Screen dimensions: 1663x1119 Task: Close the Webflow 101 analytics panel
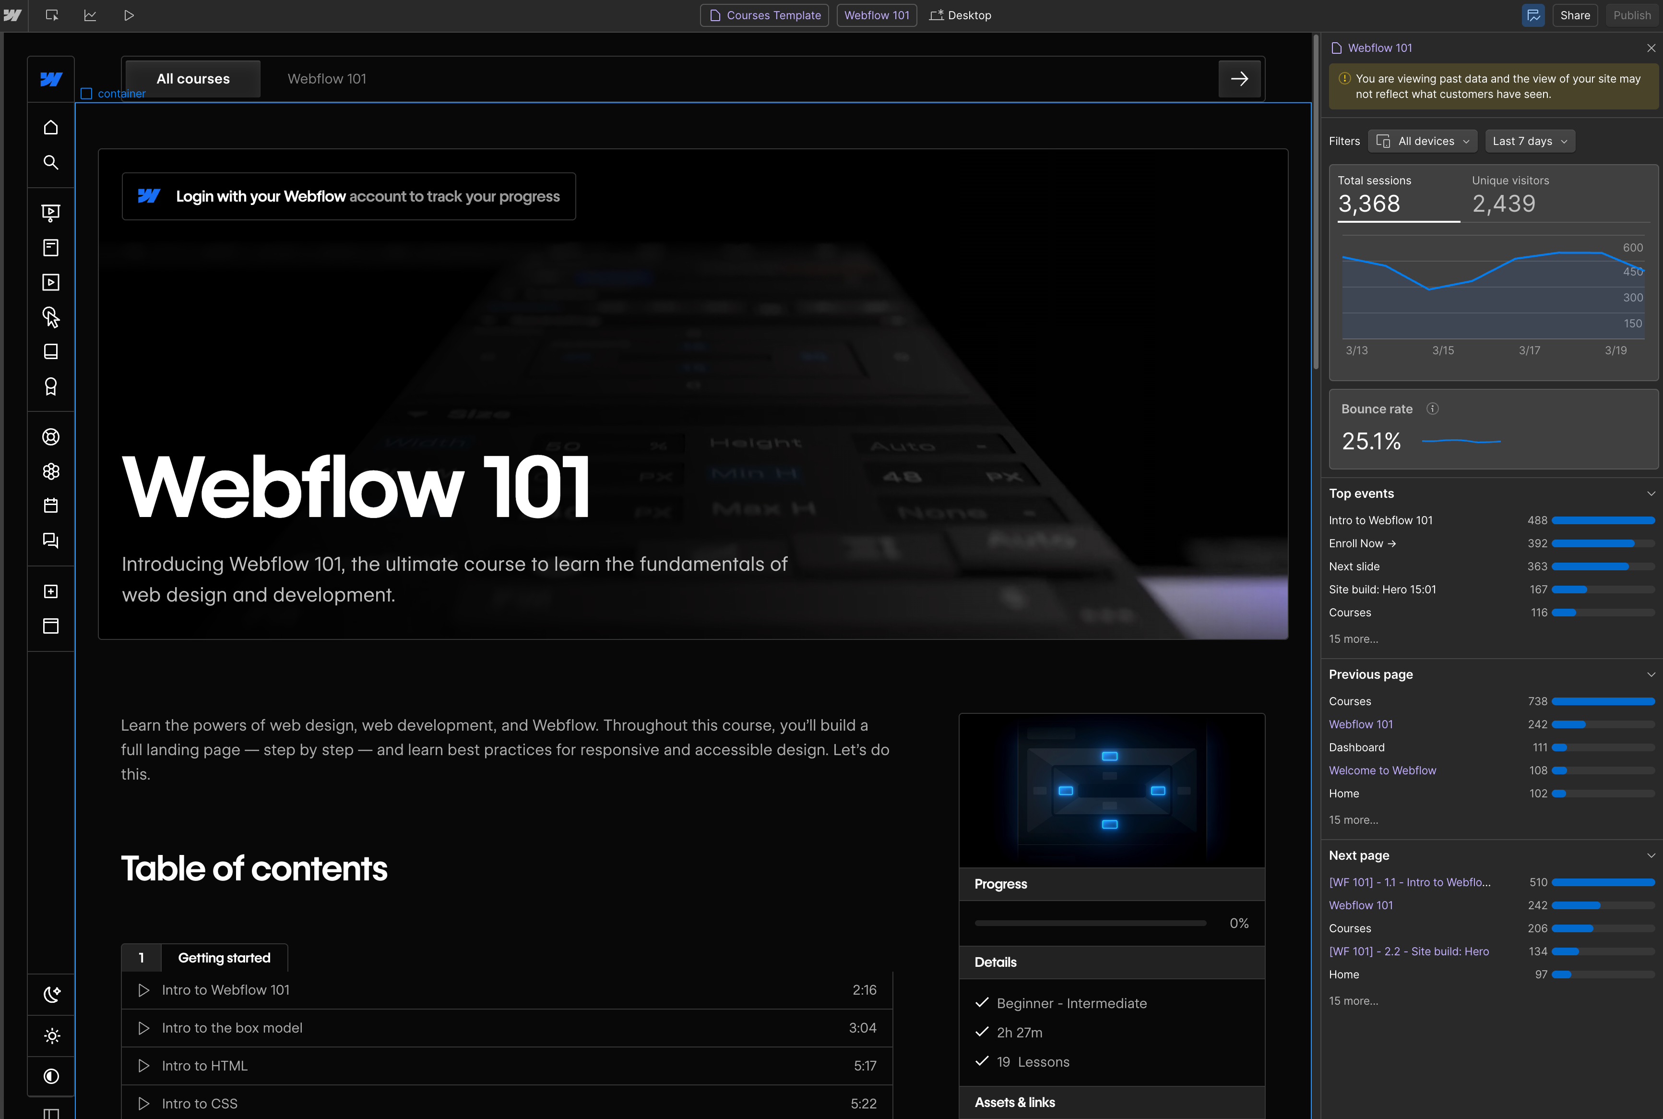click(1651, 48)
